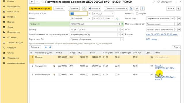
Task: Open the Продажи section in sidebar
Action: coord(11,17)
